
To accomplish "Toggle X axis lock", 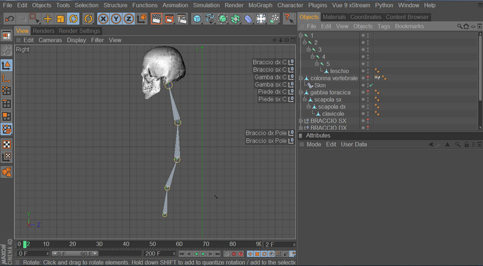I will pyautogui.click(x=104, y=19).
